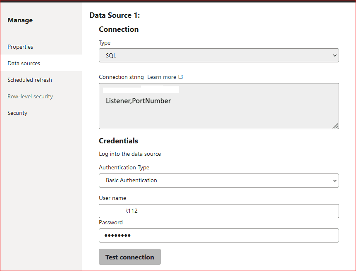Click the chevron arrow of Type dropdown

pos(334,56)
